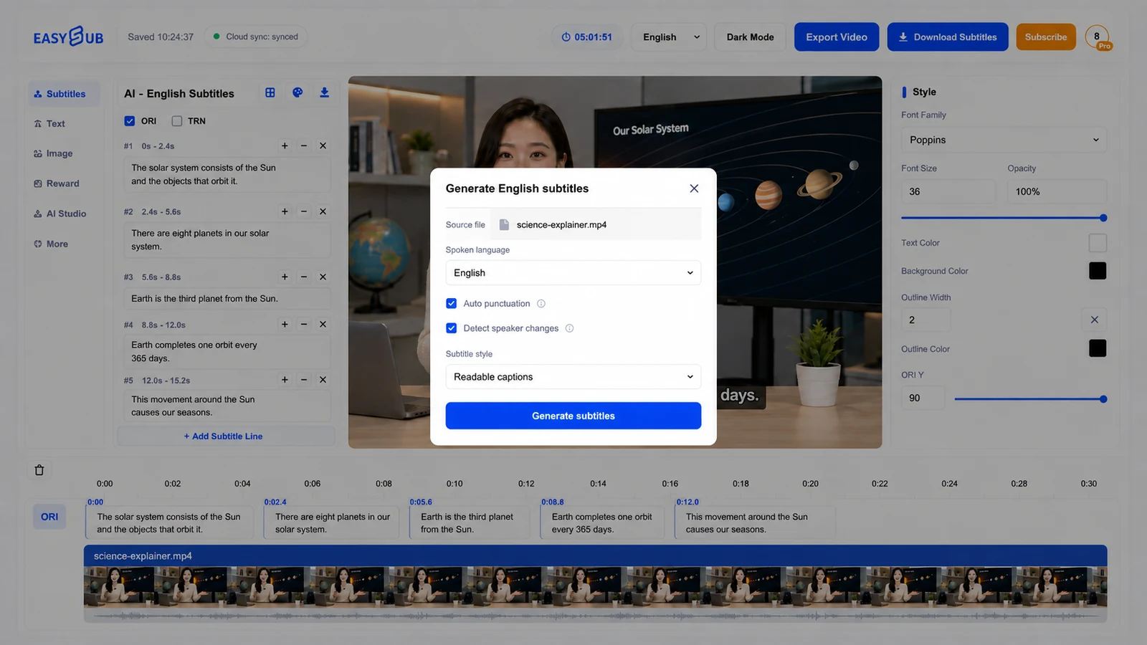Select the Subtitles sidebar tab

click(63, 94)
